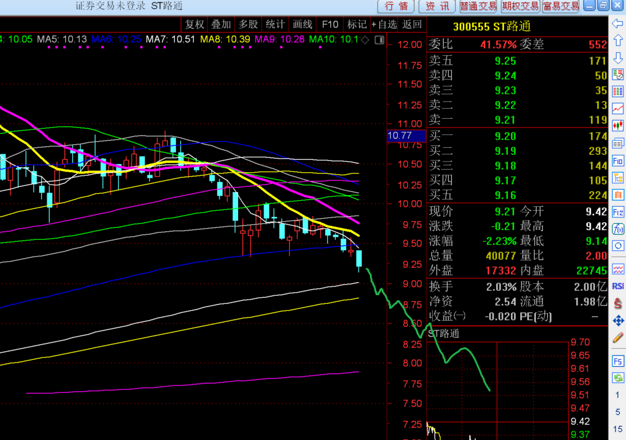
Task: Switch to the candlestick K-line chart icon
Action: pos(618,126)
